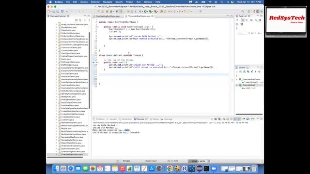
Task: Click the Save All toolbar icon
Action: click(x=58, y=12)
